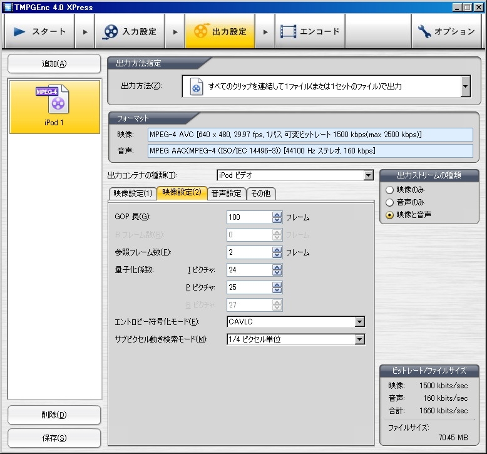487x454 pixels.
Task: Click the 音声 format summary field
Action: 310,151
